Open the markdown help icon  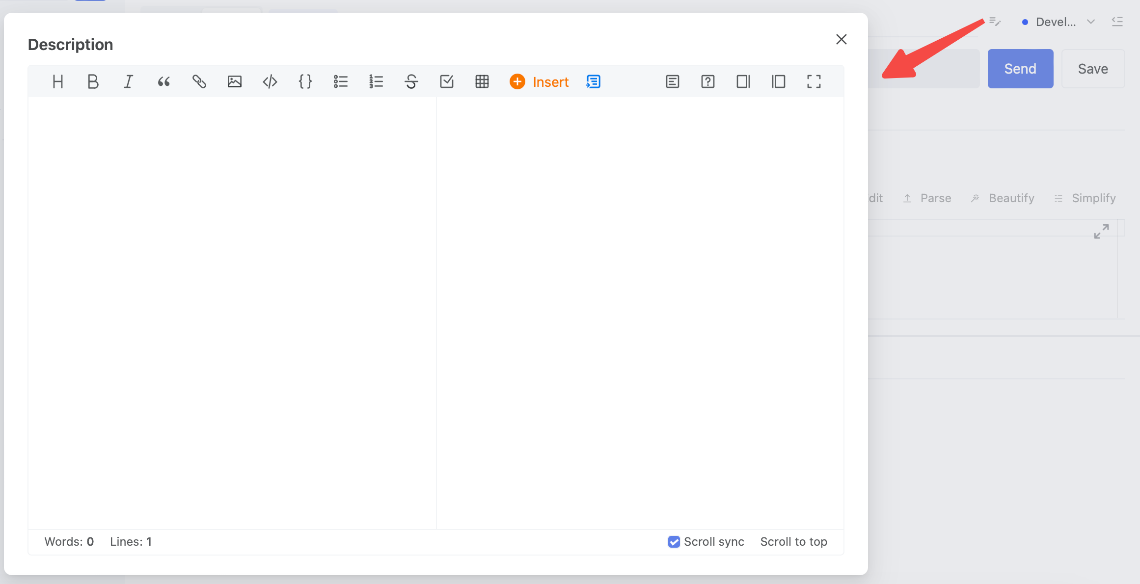[708, 81]
